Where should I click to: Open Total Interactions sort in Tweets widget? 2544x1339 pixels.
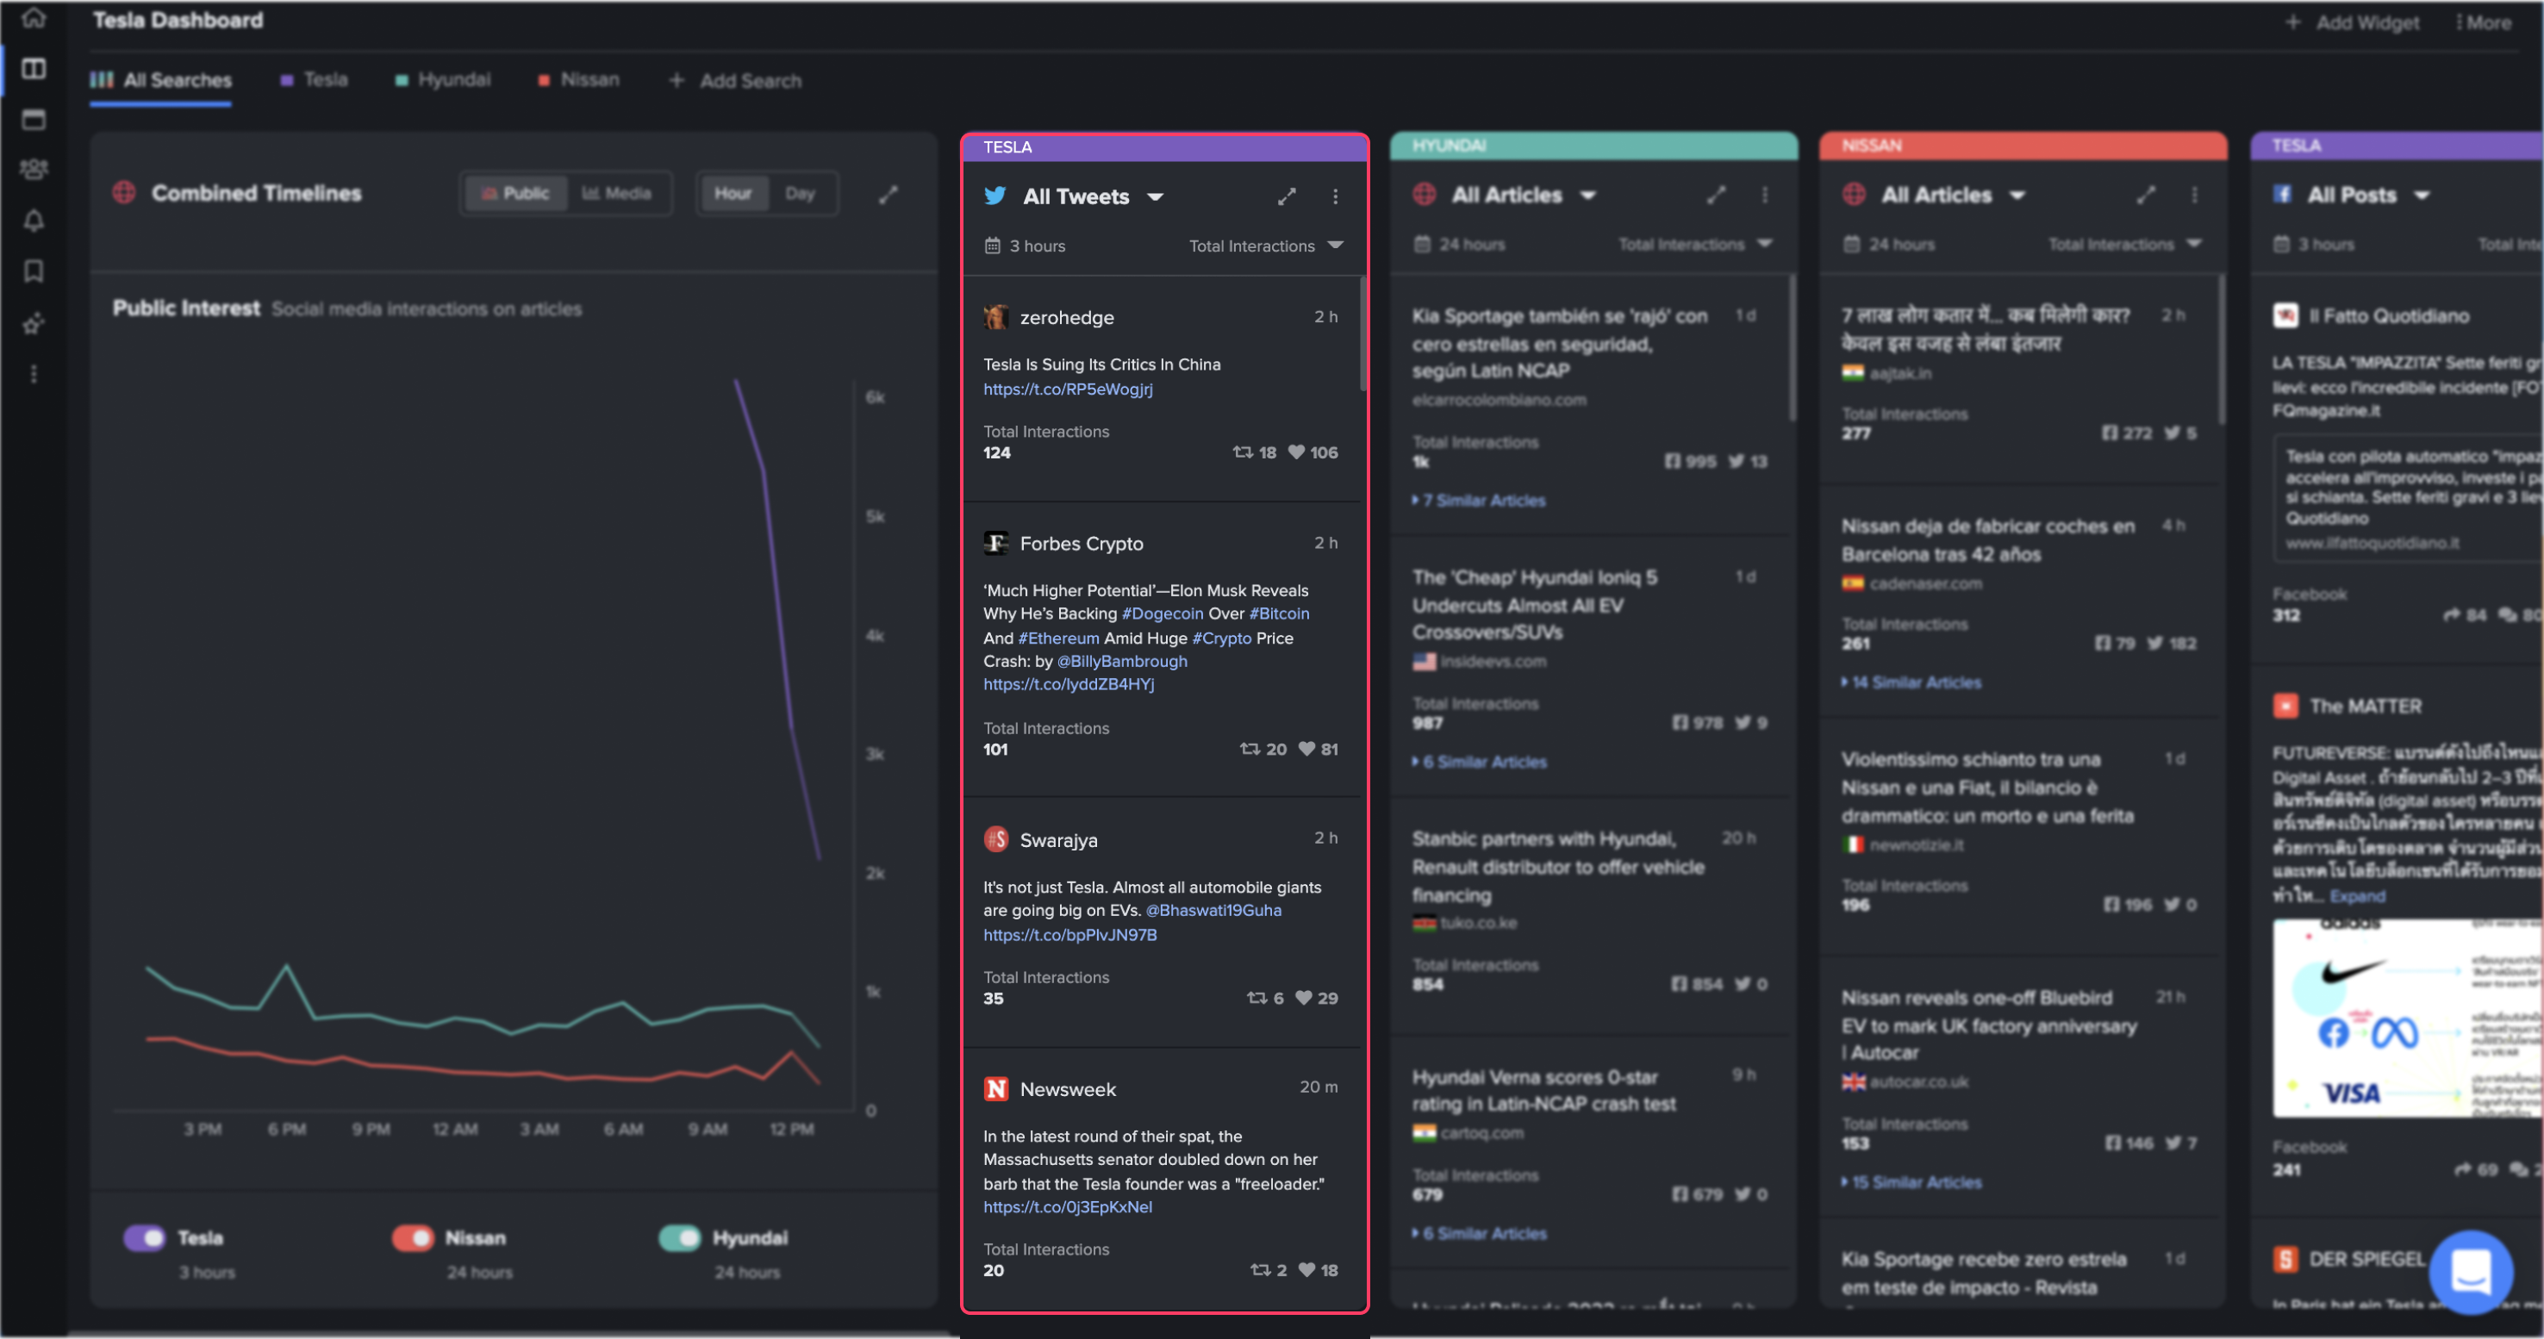pos(1266,246)
